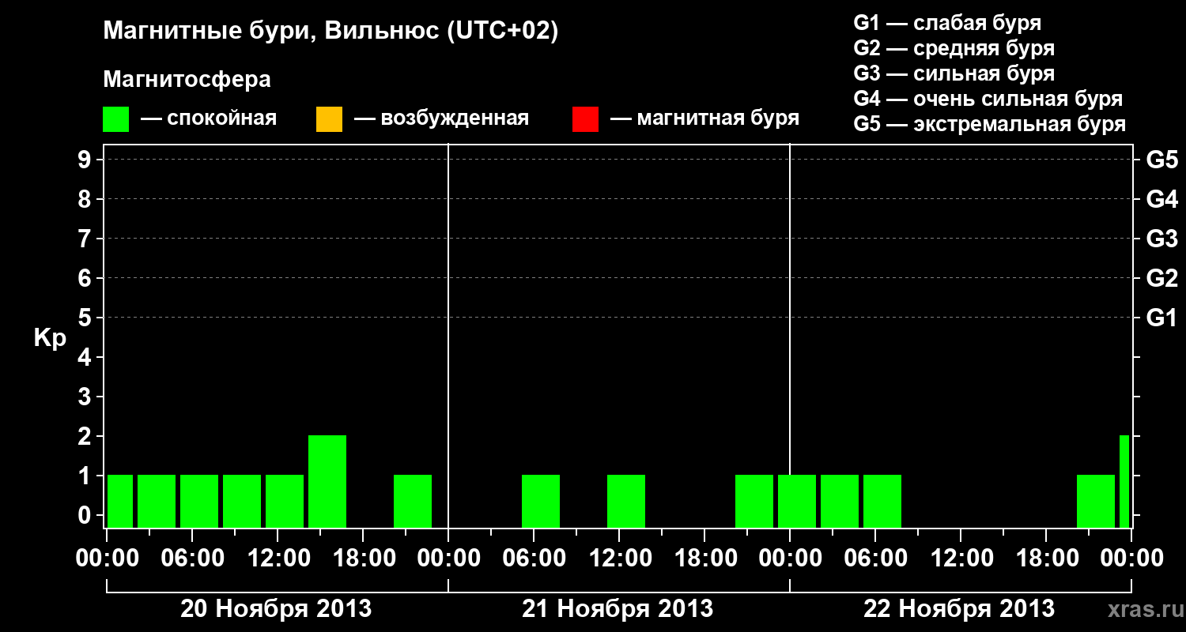
Task: Click the green 'спокойная' legend swatch
Action: 116,119
